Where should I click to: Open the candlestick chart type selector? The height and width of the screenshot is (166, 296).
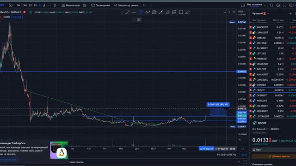pos(55,5)
